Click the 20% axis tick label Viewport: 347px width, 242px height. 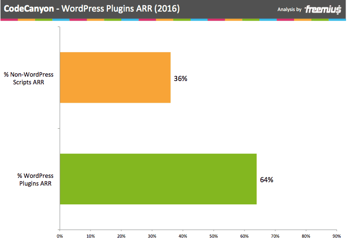point(121,236)
